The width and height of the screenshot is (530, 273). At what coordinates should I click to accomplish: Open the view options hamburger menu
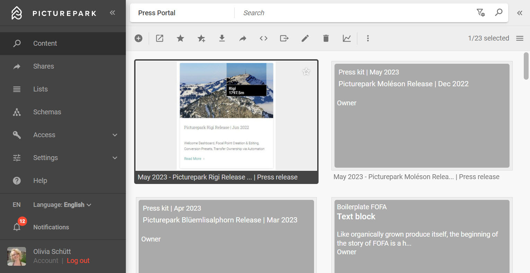pos(520,38)
